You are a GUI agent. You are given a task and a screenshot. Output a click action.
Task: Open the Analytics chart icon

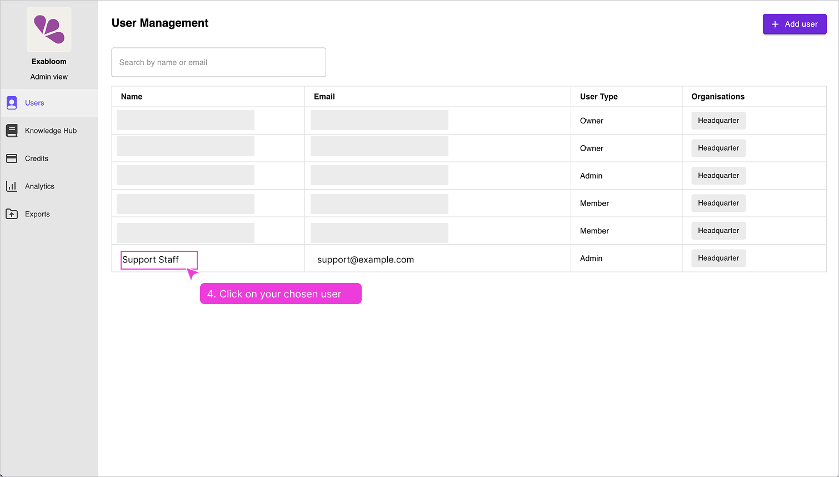(12, 186)
